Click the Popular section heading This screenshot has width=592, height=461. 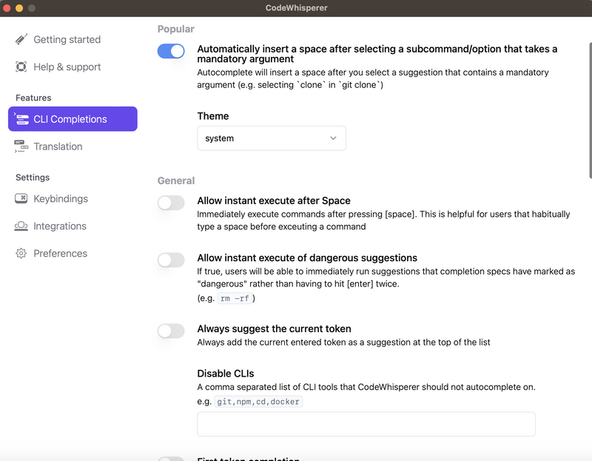pyautogui.click(x=176, y=29)
